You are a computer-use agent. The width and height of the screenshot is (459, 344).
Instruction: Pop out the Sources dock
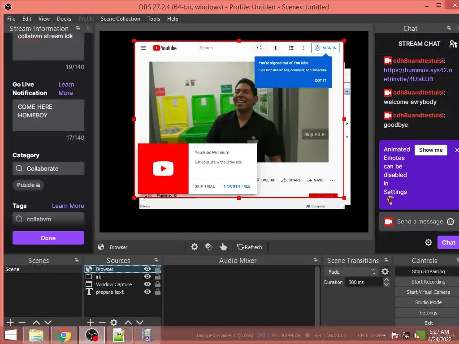click(156, 260)
